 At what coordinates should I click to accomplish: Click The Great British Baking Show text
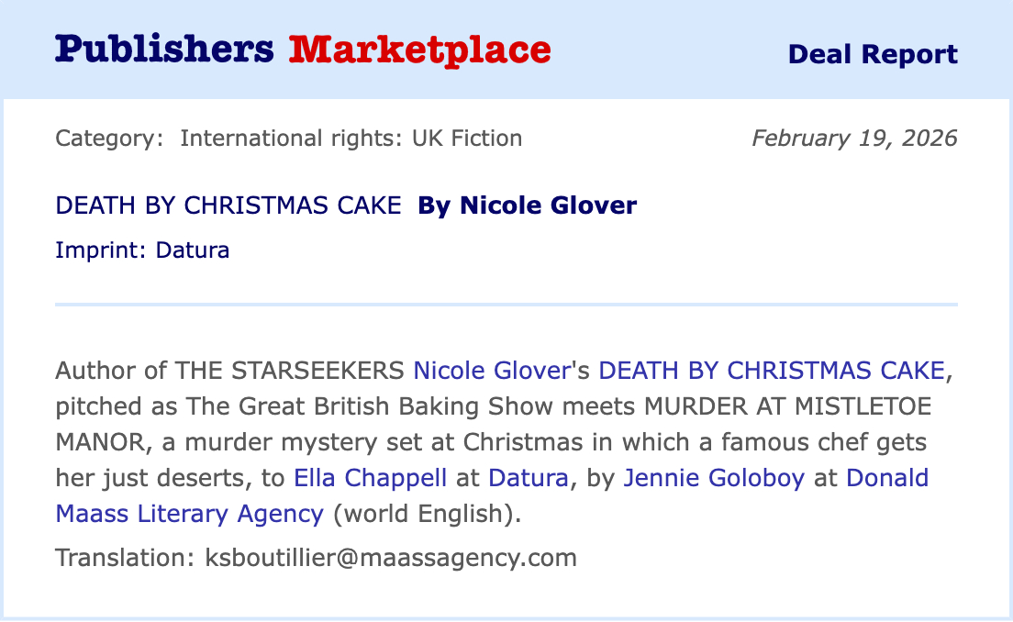pyautogui.click(x=341, y=406)
